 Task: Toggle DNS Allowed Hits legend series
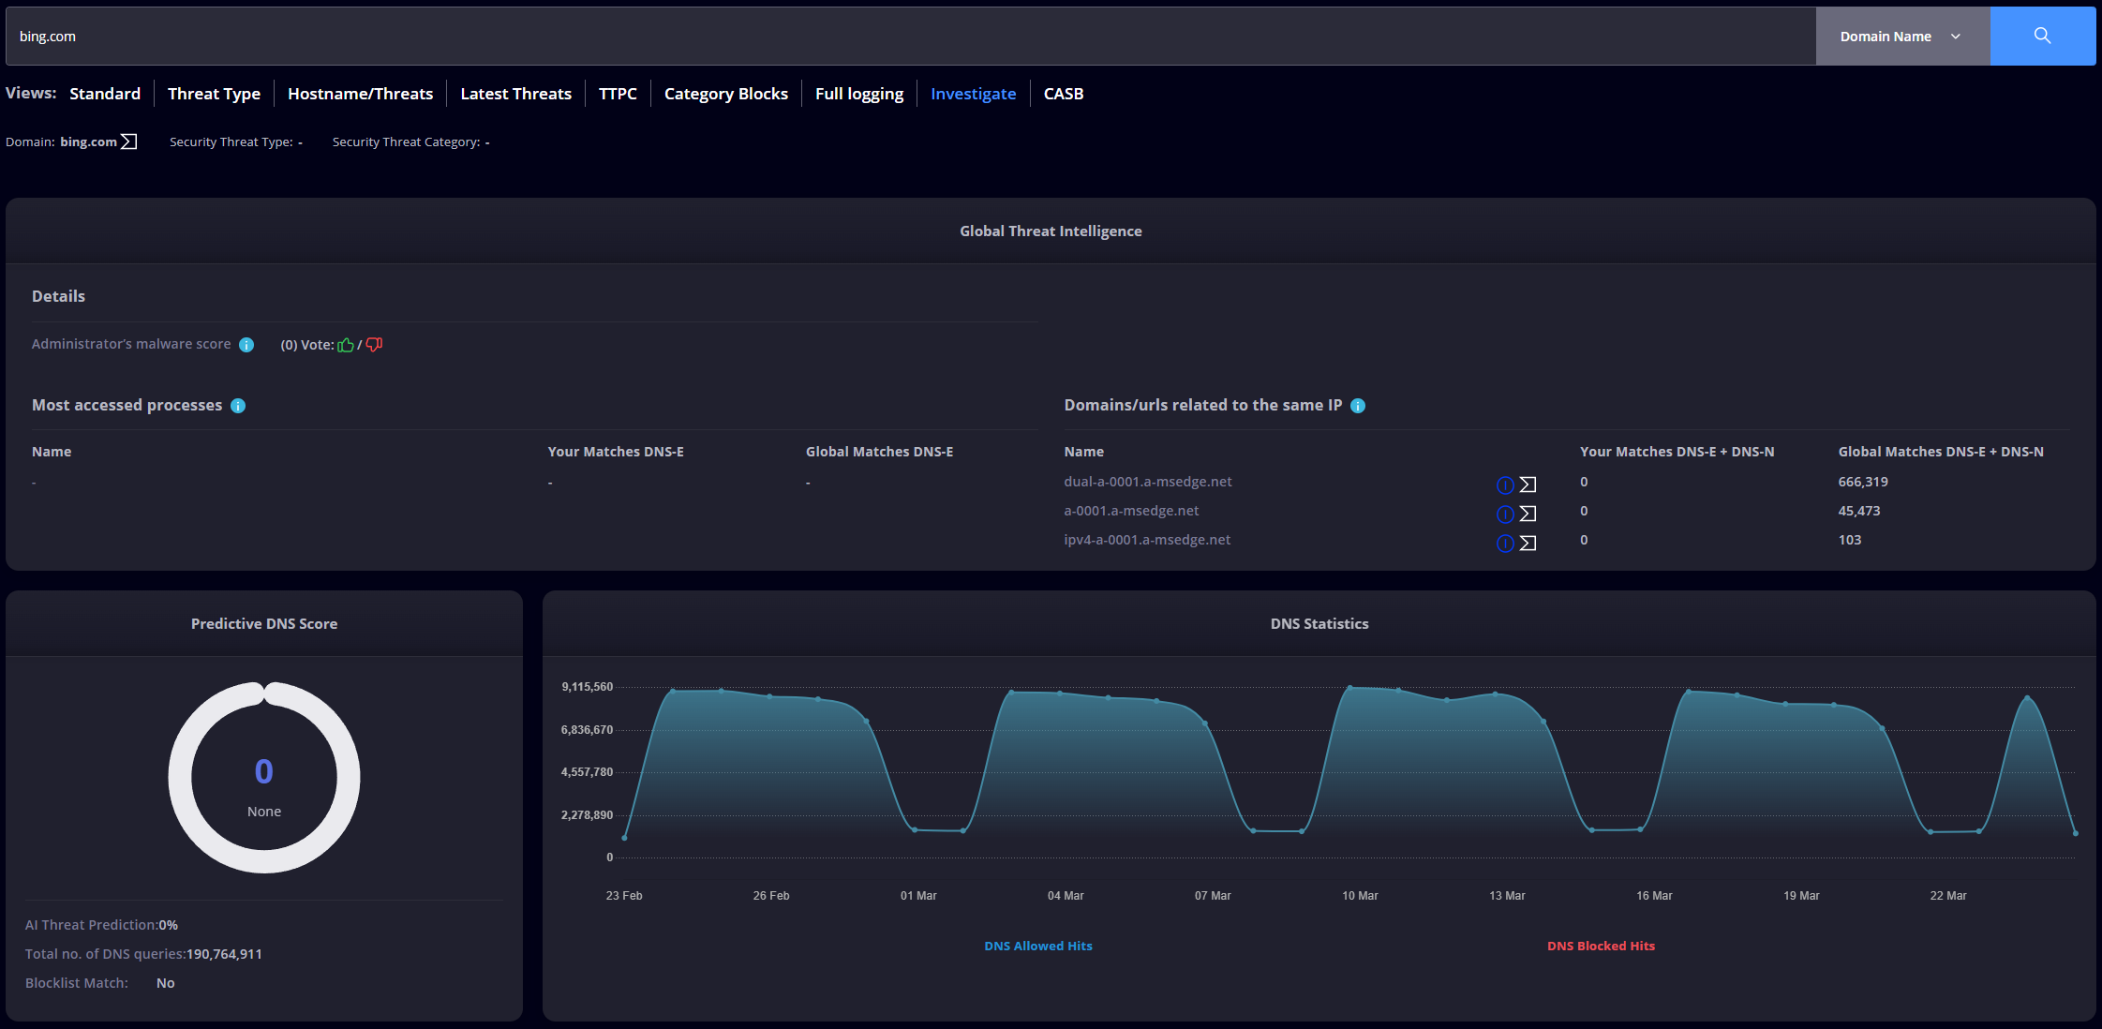(1038, 946)
